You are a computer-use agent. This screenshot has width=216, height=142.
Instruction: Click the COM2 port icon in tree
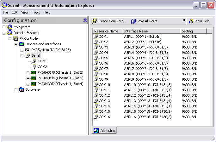[34, 67]
